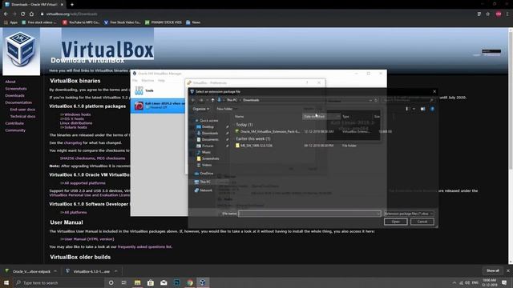513x288 pixels.
Task: Go back in the file dialog
Action: point(193,100)
